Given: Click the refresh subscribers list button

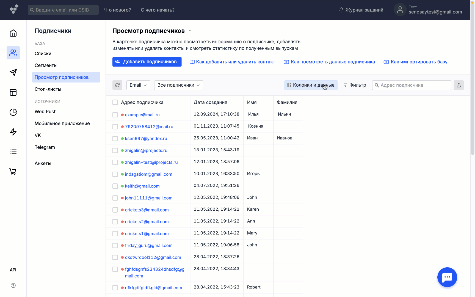Looking at the screenshot, I should (x=117, y=85).
